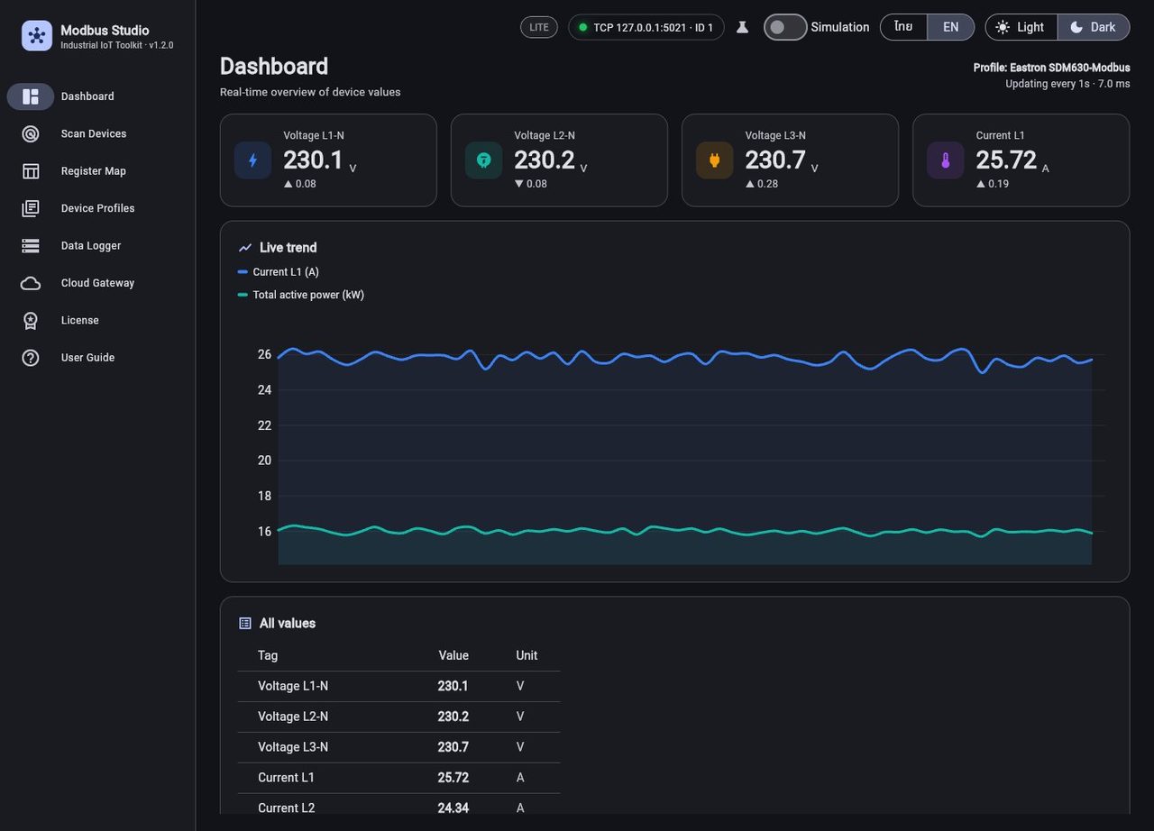Click the Modbus Studio logo icon
The image size is (1154, 831).
pos(37,36)
